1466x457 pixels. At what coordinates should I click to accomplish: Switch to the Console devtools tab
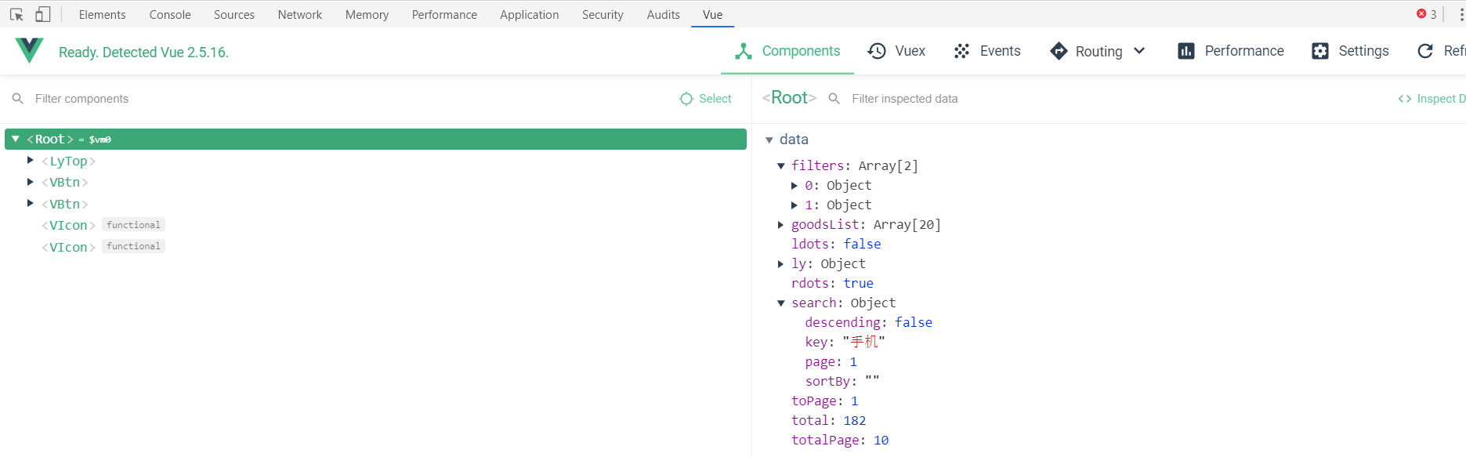coord(170,15)
